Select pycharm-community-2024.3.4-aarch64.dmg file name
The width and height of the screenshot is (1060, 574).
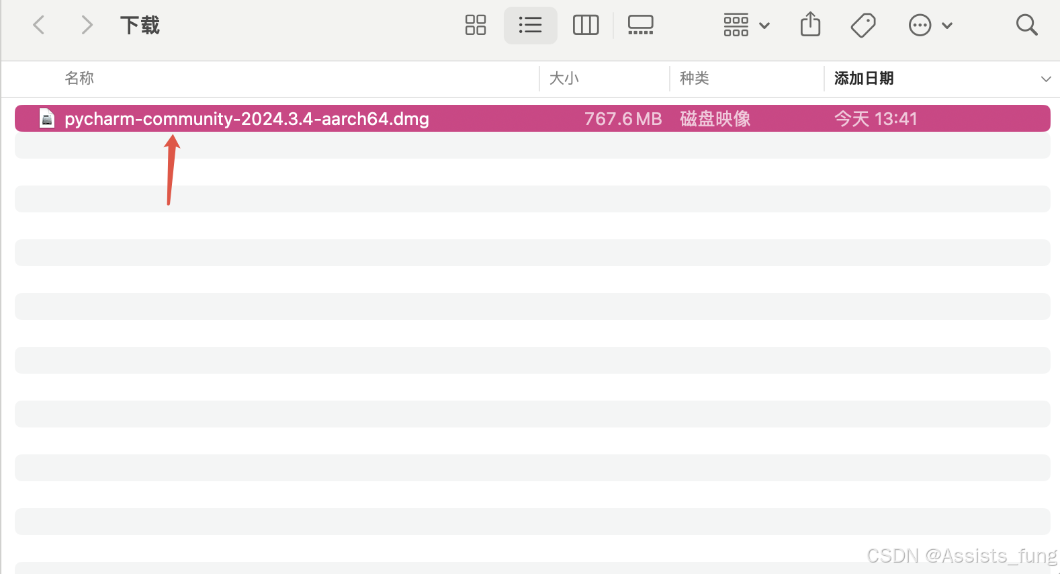click(x=247, y=119)
